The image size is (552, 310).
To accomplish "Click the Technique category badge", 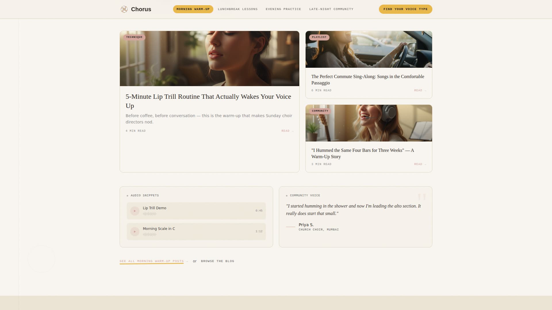I will click(134, 37).
